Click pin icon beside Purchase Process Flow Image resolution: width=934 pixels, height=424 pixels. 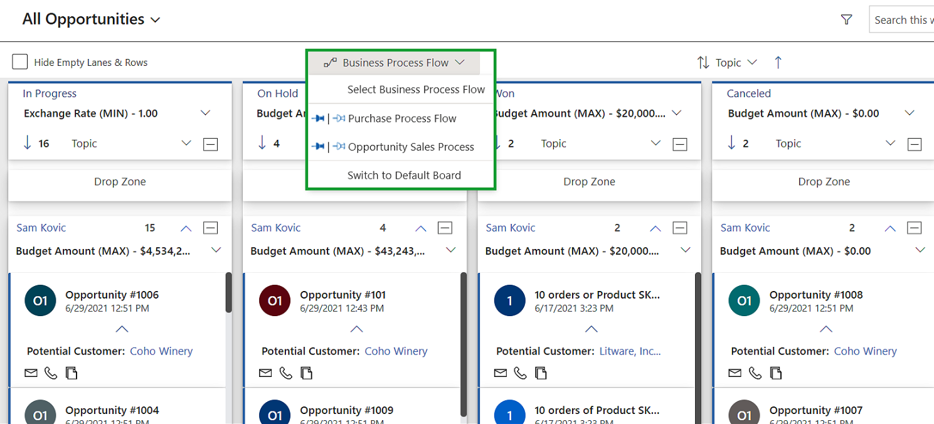[x=318, y=119]
